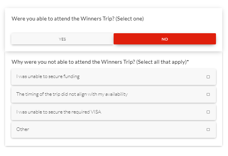
Task: Choose the red NO button
Action: pyautogui.click(x=165, y=39)
